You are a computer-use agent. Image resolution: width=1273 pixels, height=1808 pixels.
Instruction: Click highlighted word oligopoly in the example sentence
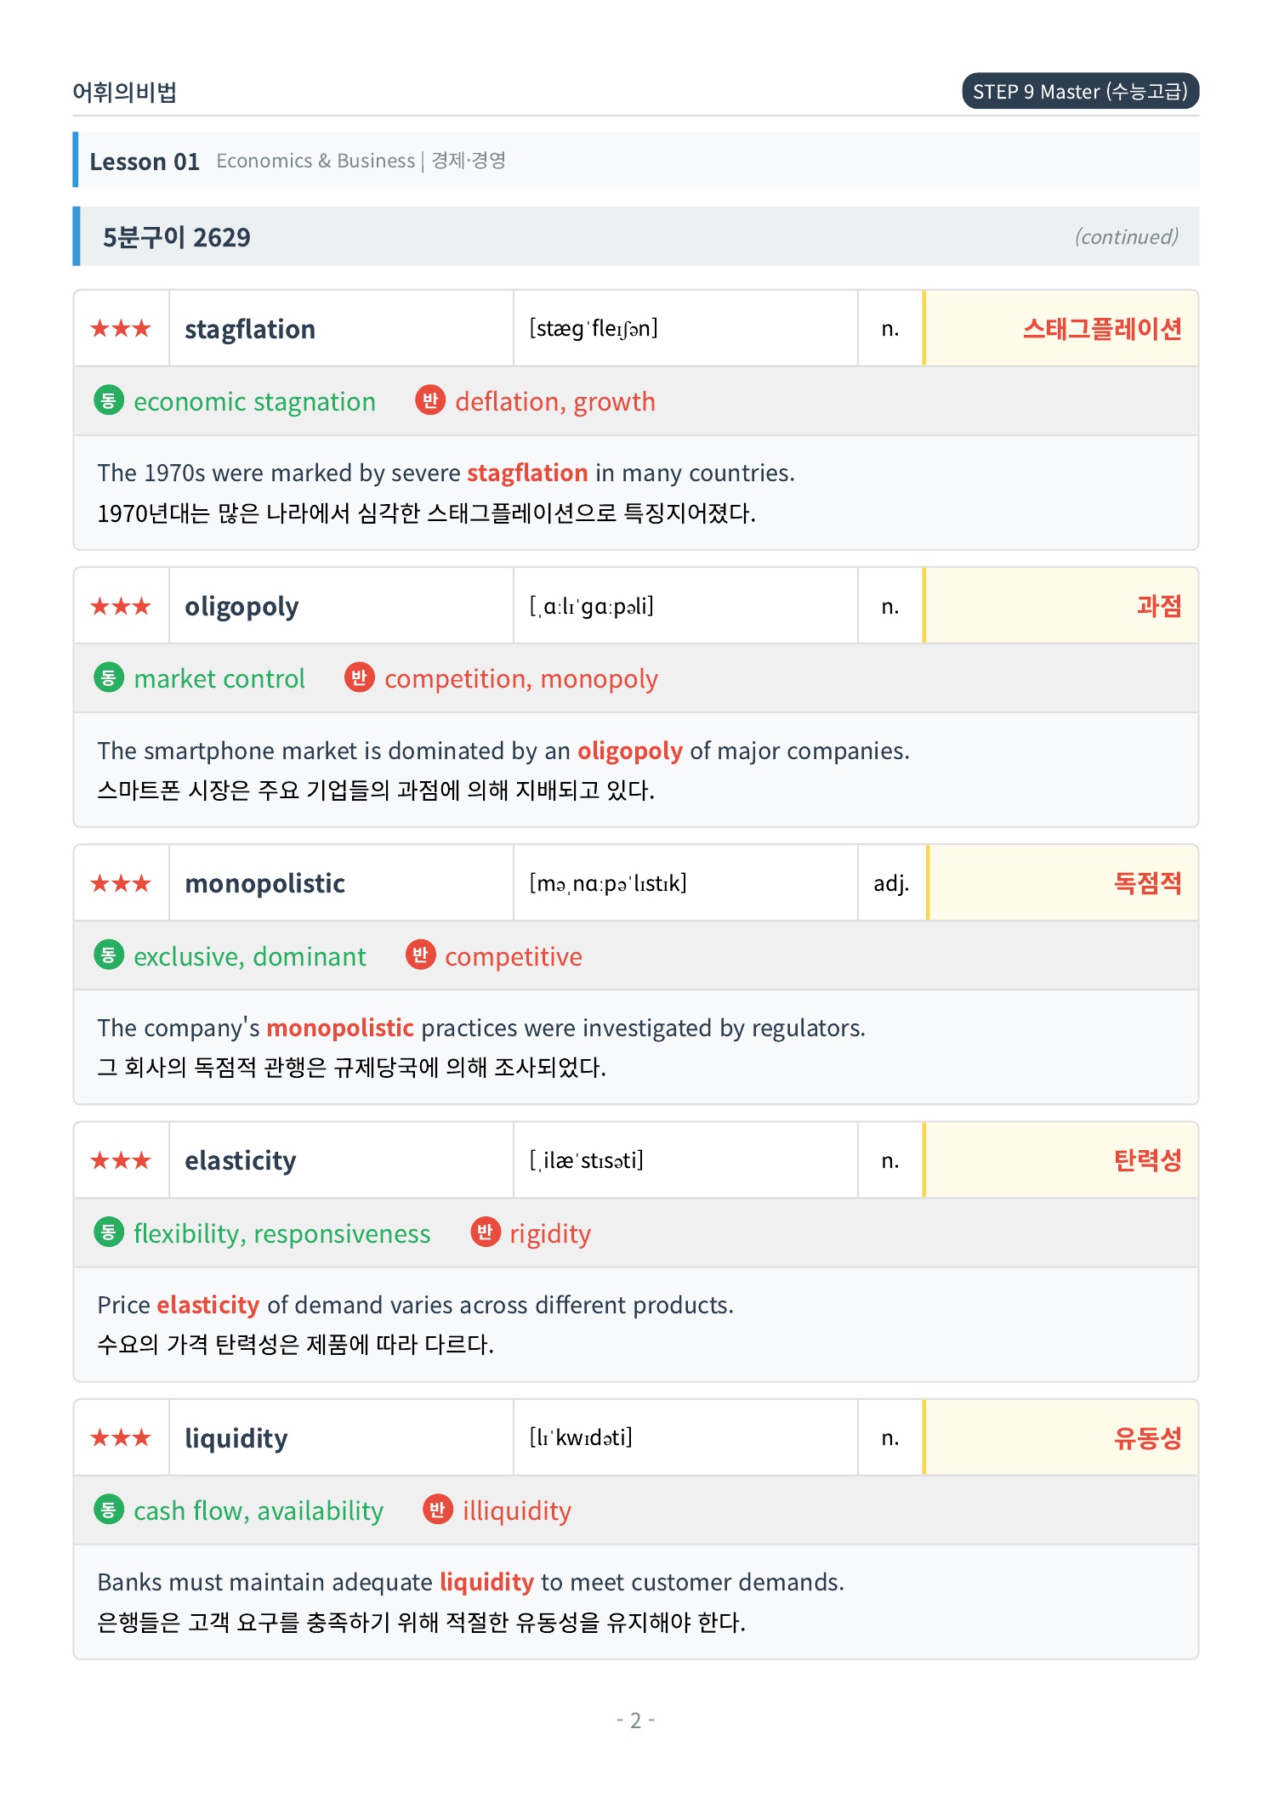[x=630, y=751]
